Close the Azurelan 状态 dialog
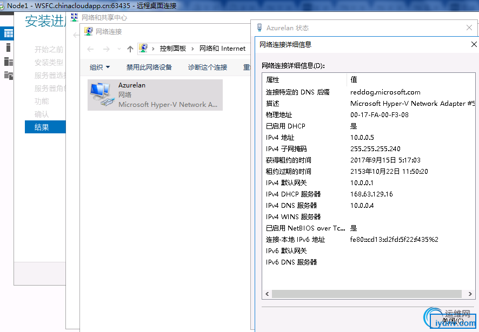Image resolution: width=479 pixels, height=332 pixels. point(469,28)
